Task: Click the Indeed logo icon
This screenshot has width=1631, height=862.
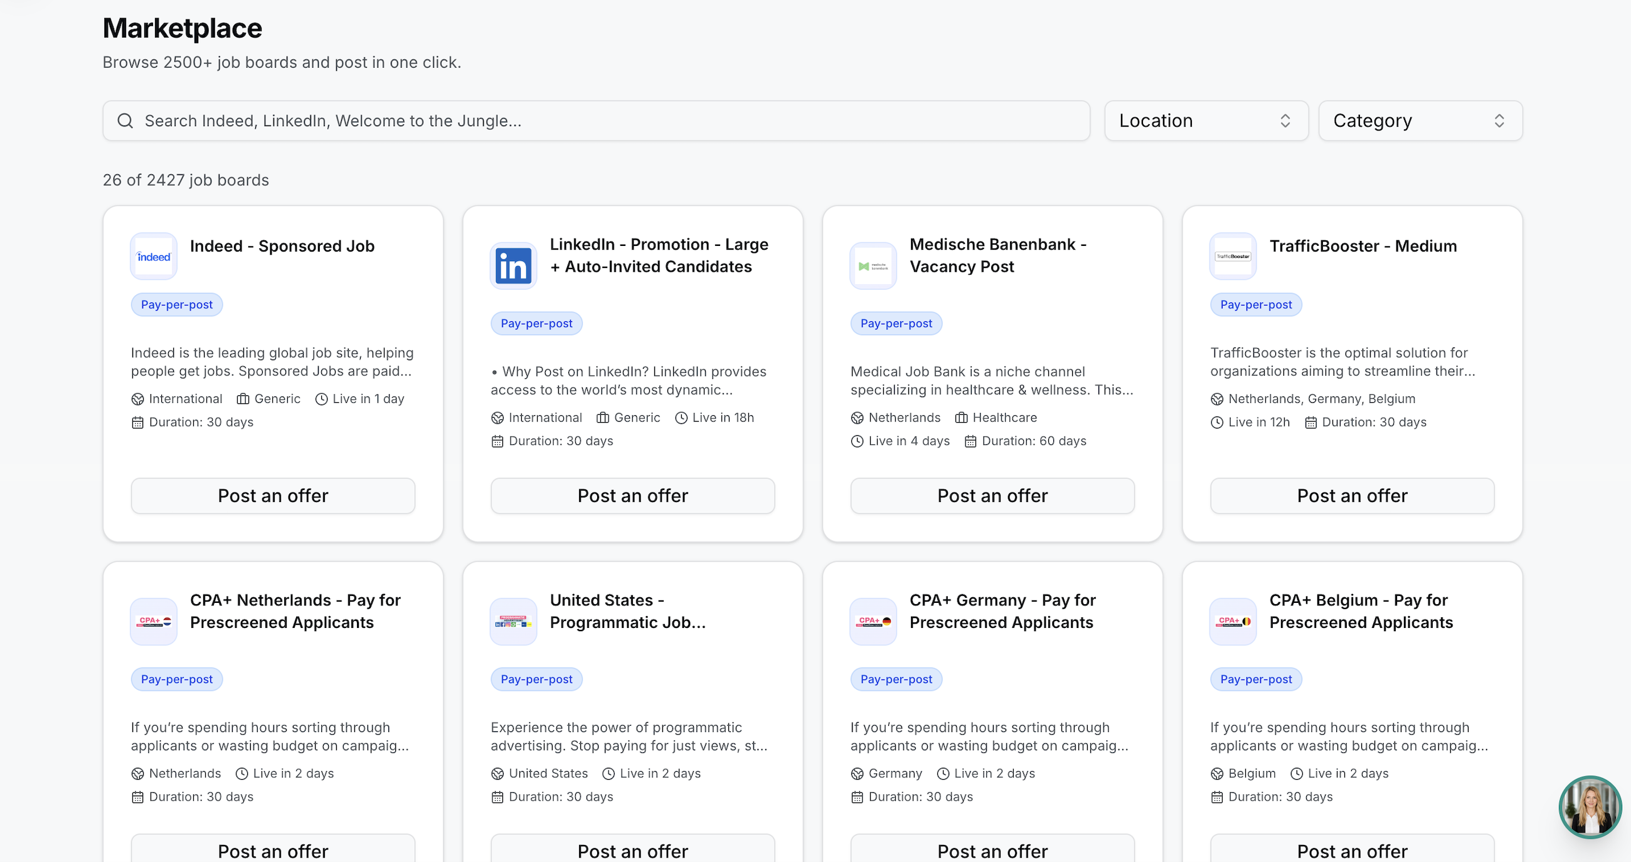Action: (x=154, y=257)
